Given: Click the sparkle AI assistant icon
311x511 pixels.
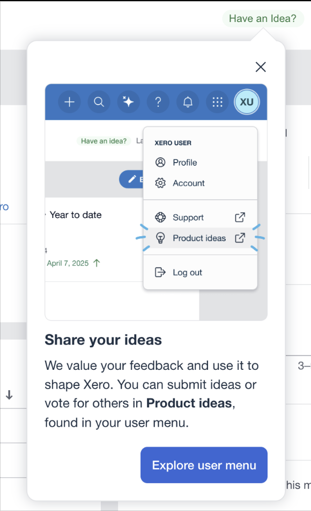Looking at the screenshot, I should click(128, 102).
